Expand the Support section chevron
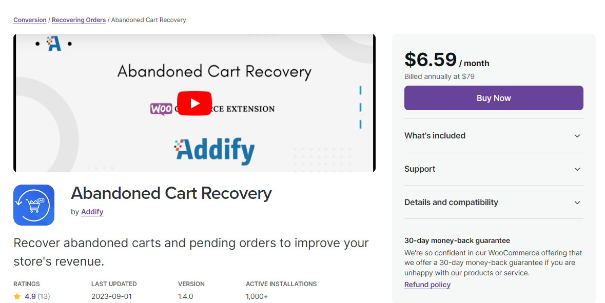 tap(577, 169)
